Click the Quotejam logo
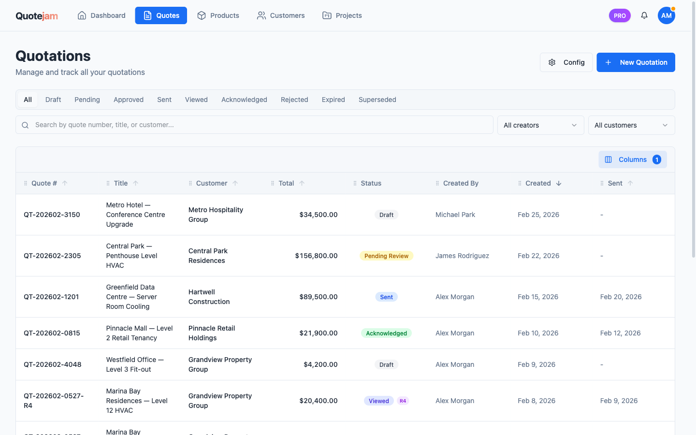696x435 pixels. pyautogui.click(x=37, y=16)
